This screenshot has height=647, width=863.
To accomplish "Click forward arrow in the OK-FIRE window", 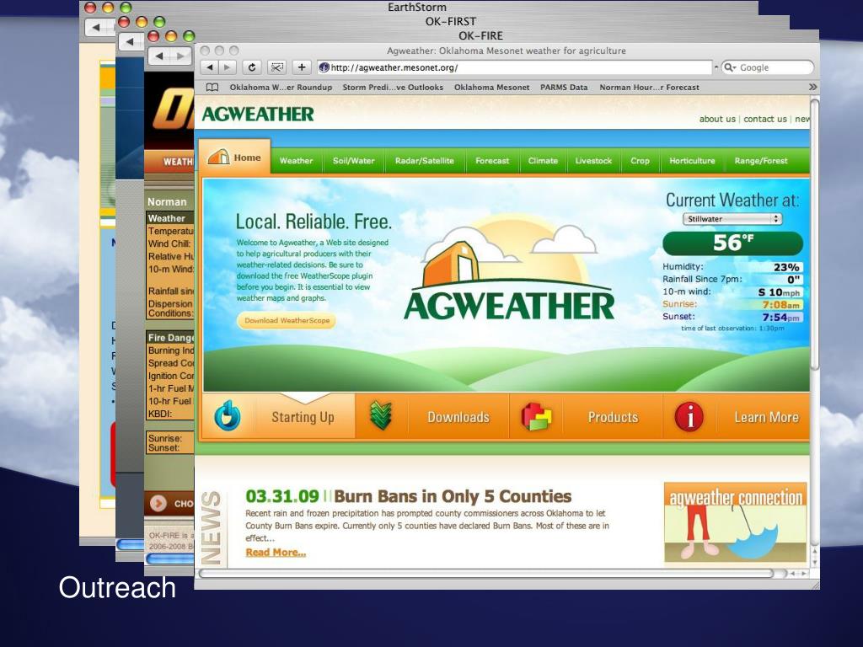I will (x=180, y=56).
